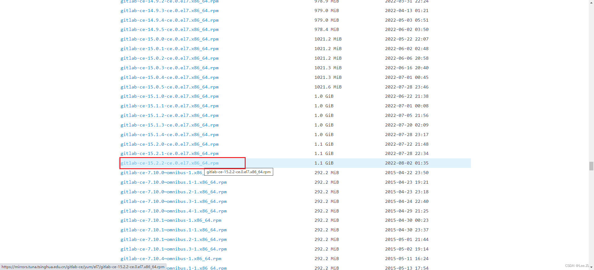The height and width of the screenshot is (270, 594).
Task: Download gitlab-ce-15.0.3-ce.0.el7.x86_64.rpm
Action: [170, 68]
